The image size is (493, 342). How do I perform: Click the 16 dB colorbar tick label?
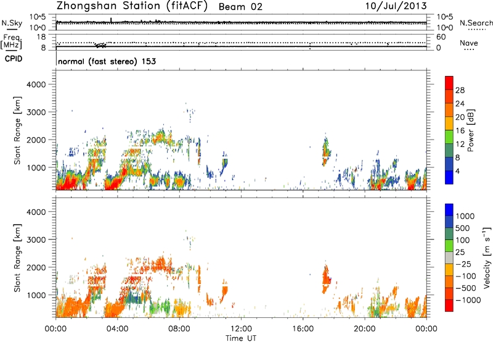click(x=460, y=131)
